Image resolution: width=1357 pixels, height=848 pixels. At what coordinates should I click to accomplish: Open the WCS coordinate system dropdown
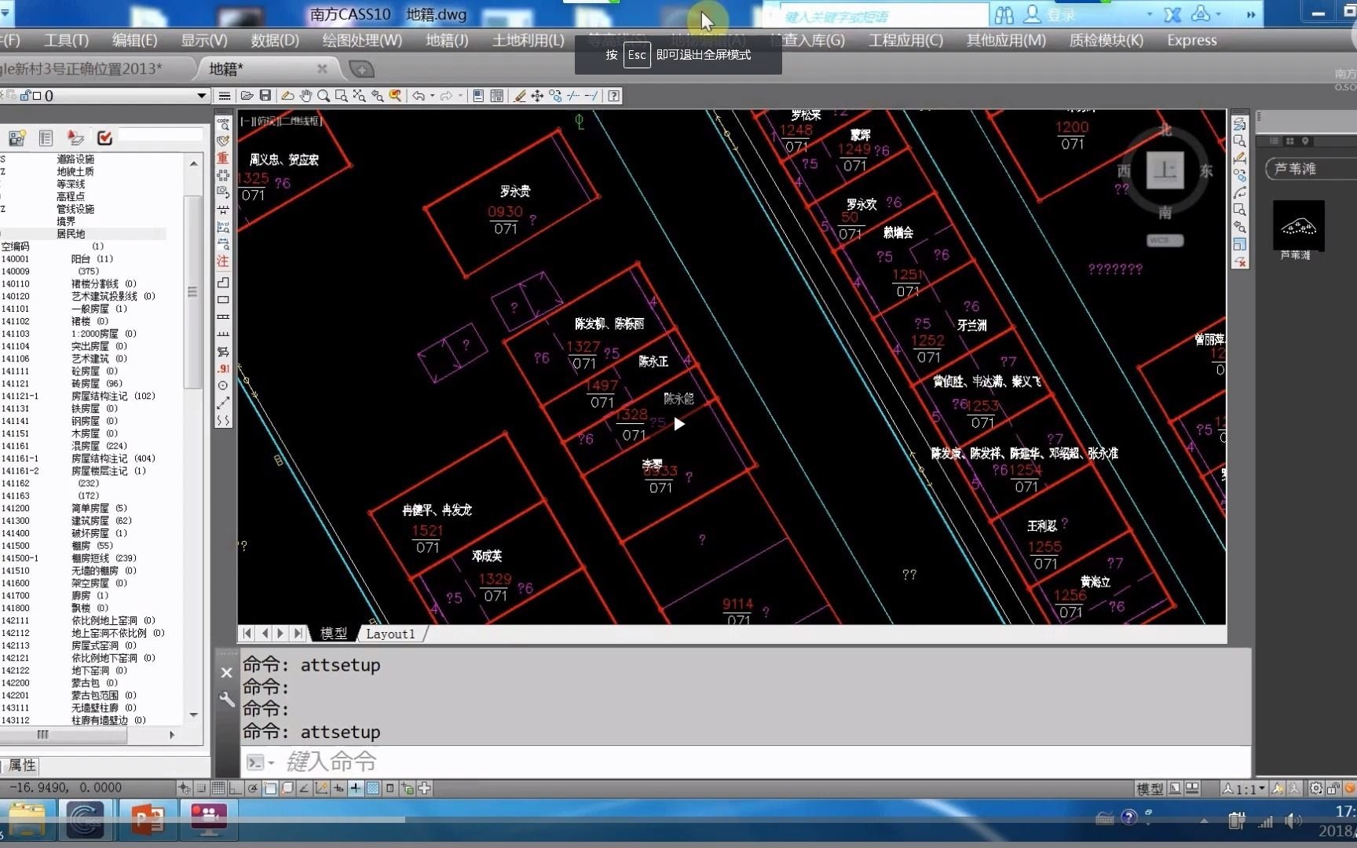(x=1165, y=240)
